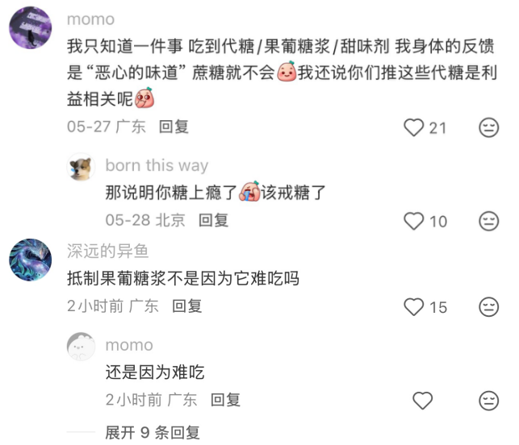Open the grey default avatar of momo

point(81,347)
